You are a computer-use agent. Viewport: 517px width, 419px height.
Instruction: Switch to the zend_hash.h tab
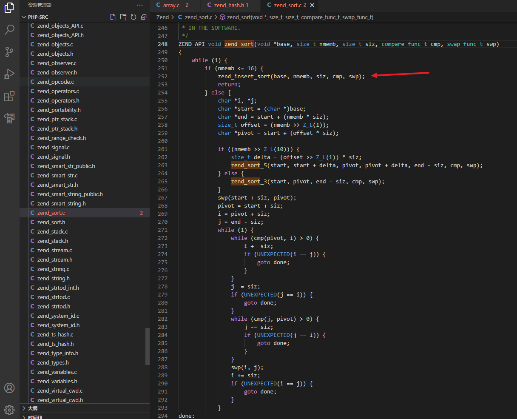coord(228,5)
